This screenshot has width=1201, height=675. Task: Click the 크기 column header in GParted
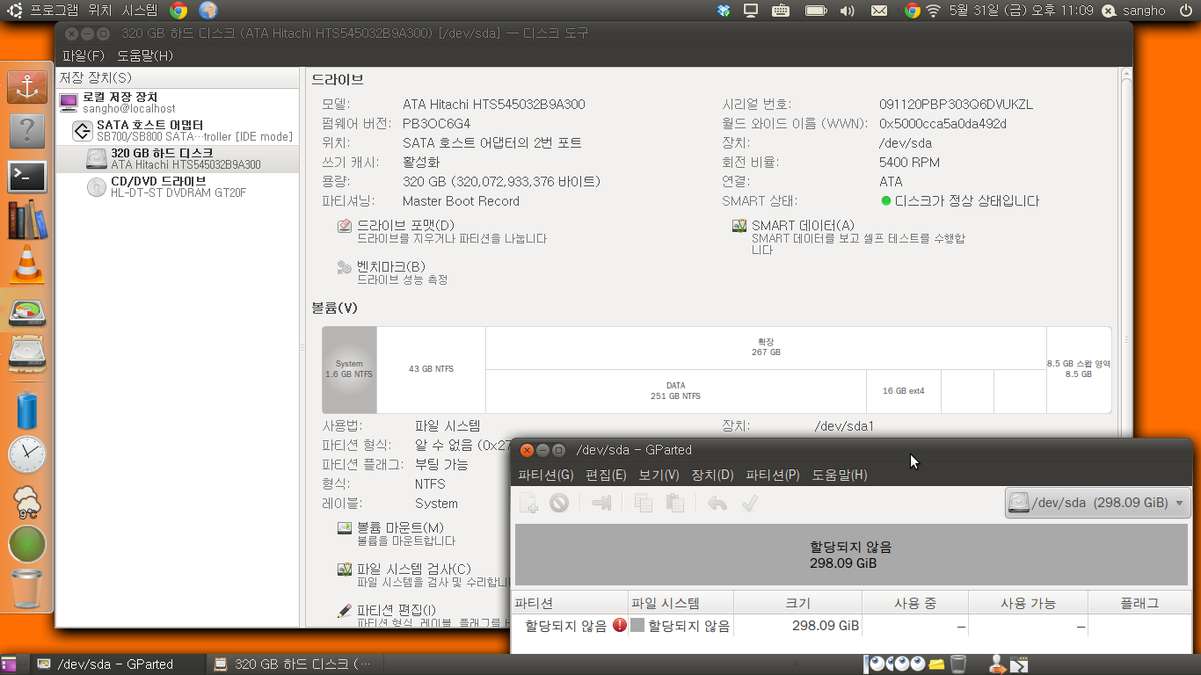797,603
